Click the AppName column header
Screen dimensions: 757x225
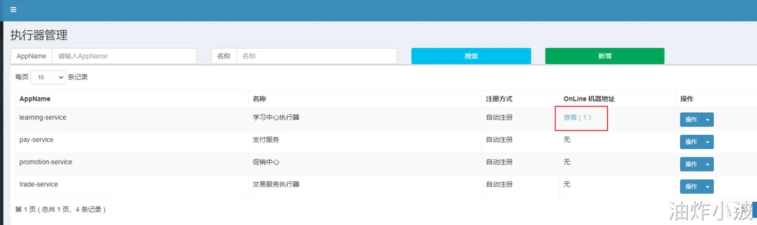(35, 99)
